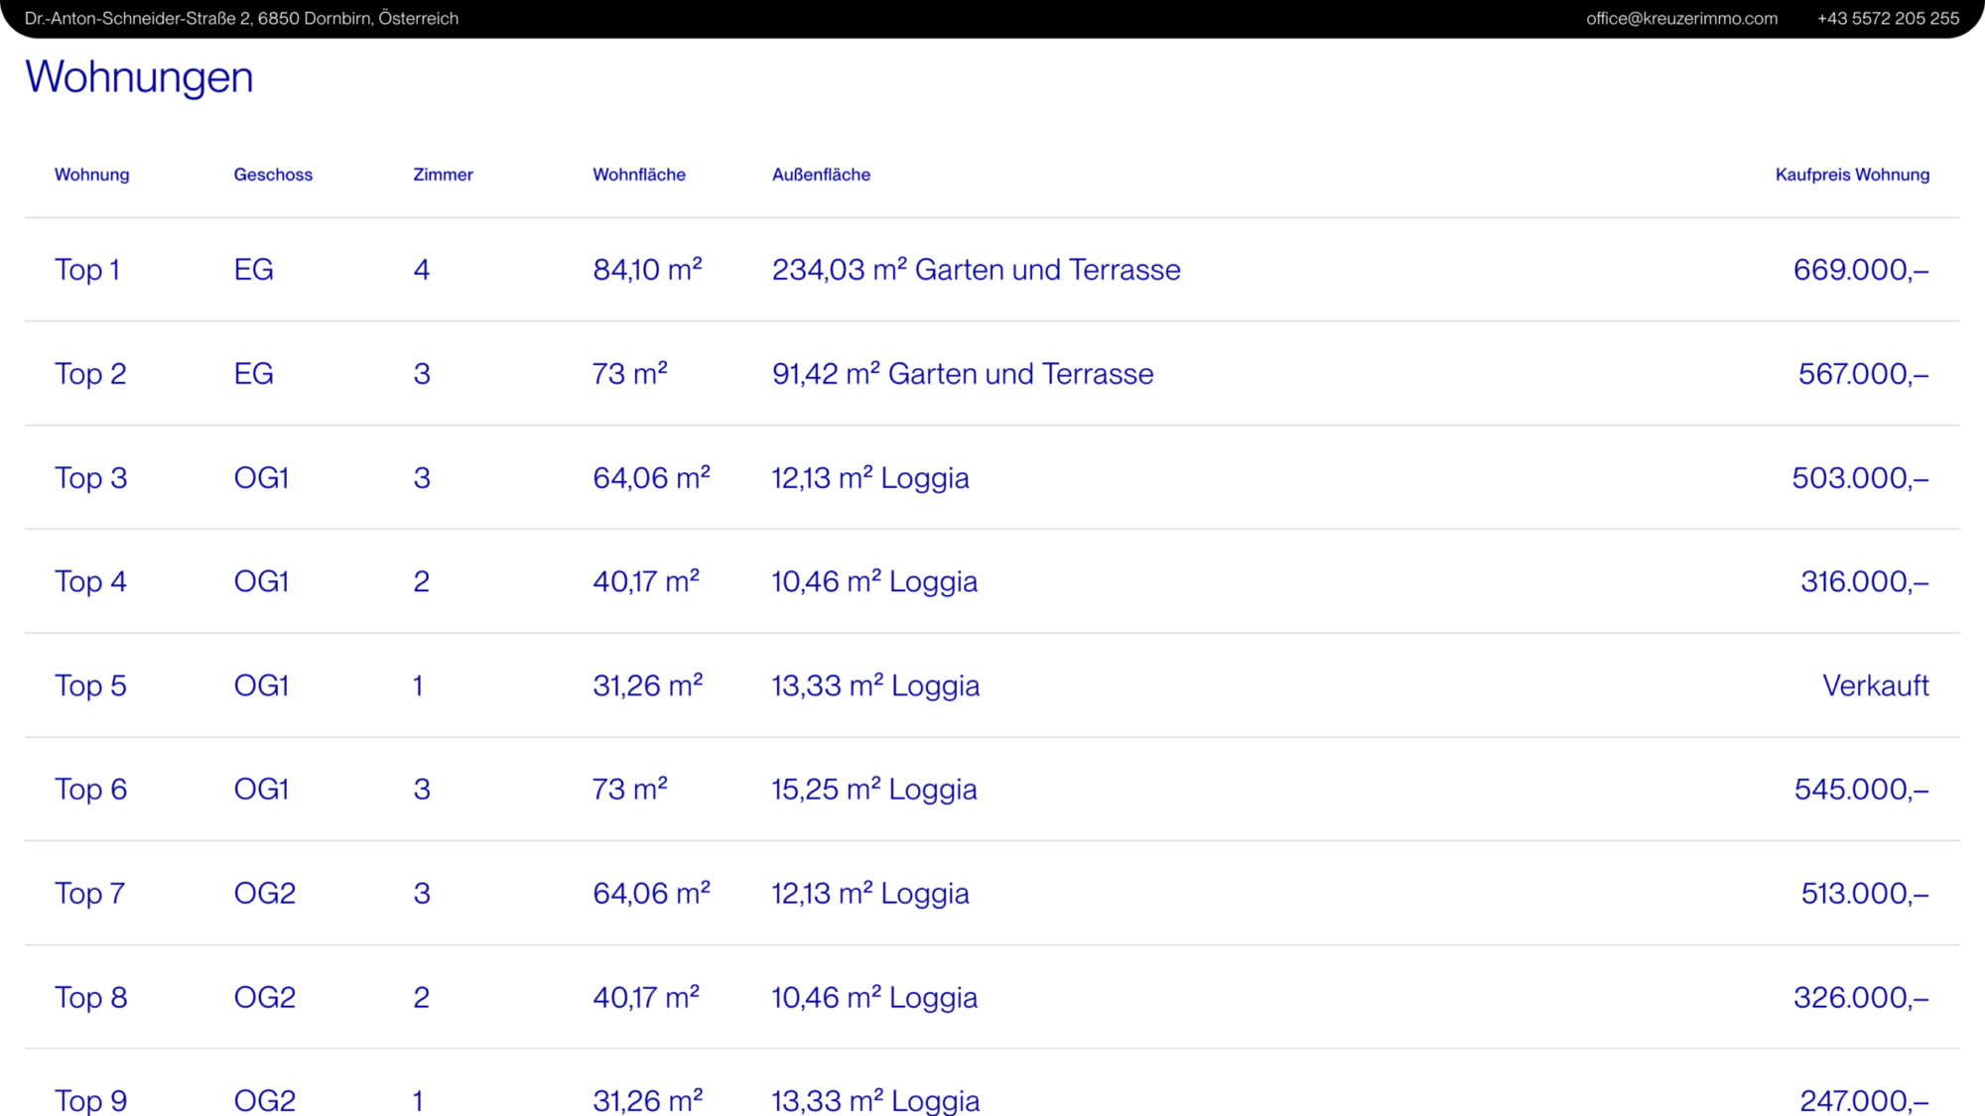Click the Dornbirn address in top bar
The image size is (1985, 1116).
(x=241, y=18)
